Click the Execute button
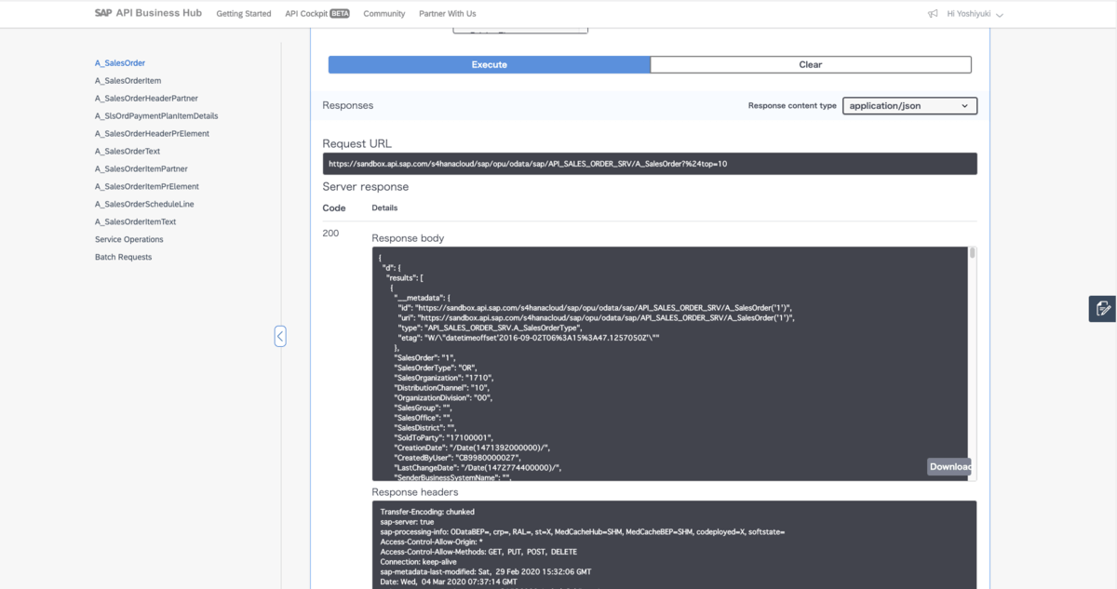Viewport: 1117px width, 589px height. (489, 64)
